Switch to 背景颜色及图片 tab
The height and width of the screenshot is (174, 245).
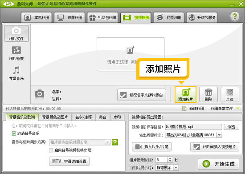(x=55, y=117)
